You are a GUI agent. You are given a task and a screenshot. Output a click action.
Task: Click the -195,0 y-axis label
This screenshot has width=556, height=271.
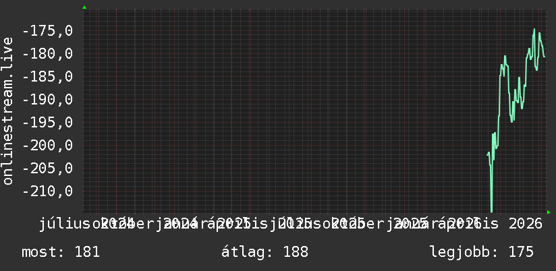pos(47,123)
